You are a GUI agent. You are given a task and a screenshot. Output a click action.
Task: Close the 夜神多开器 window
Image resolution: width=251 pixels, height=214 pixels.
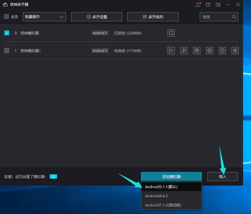(x=238, y=5)
